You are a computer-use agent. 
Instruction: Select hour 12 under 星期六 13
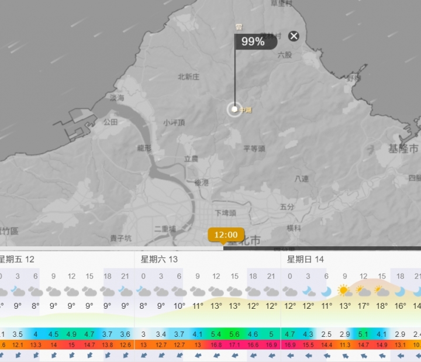click(x=216, y=276)
